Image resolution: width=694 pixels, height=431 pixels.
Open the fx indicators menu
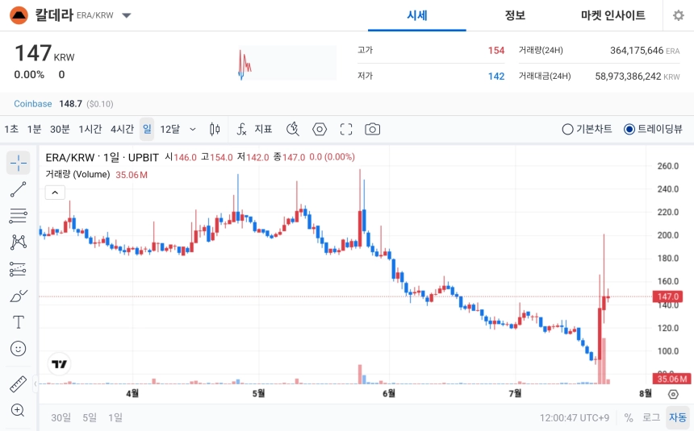pyautogui.click(x=241, y=129)
